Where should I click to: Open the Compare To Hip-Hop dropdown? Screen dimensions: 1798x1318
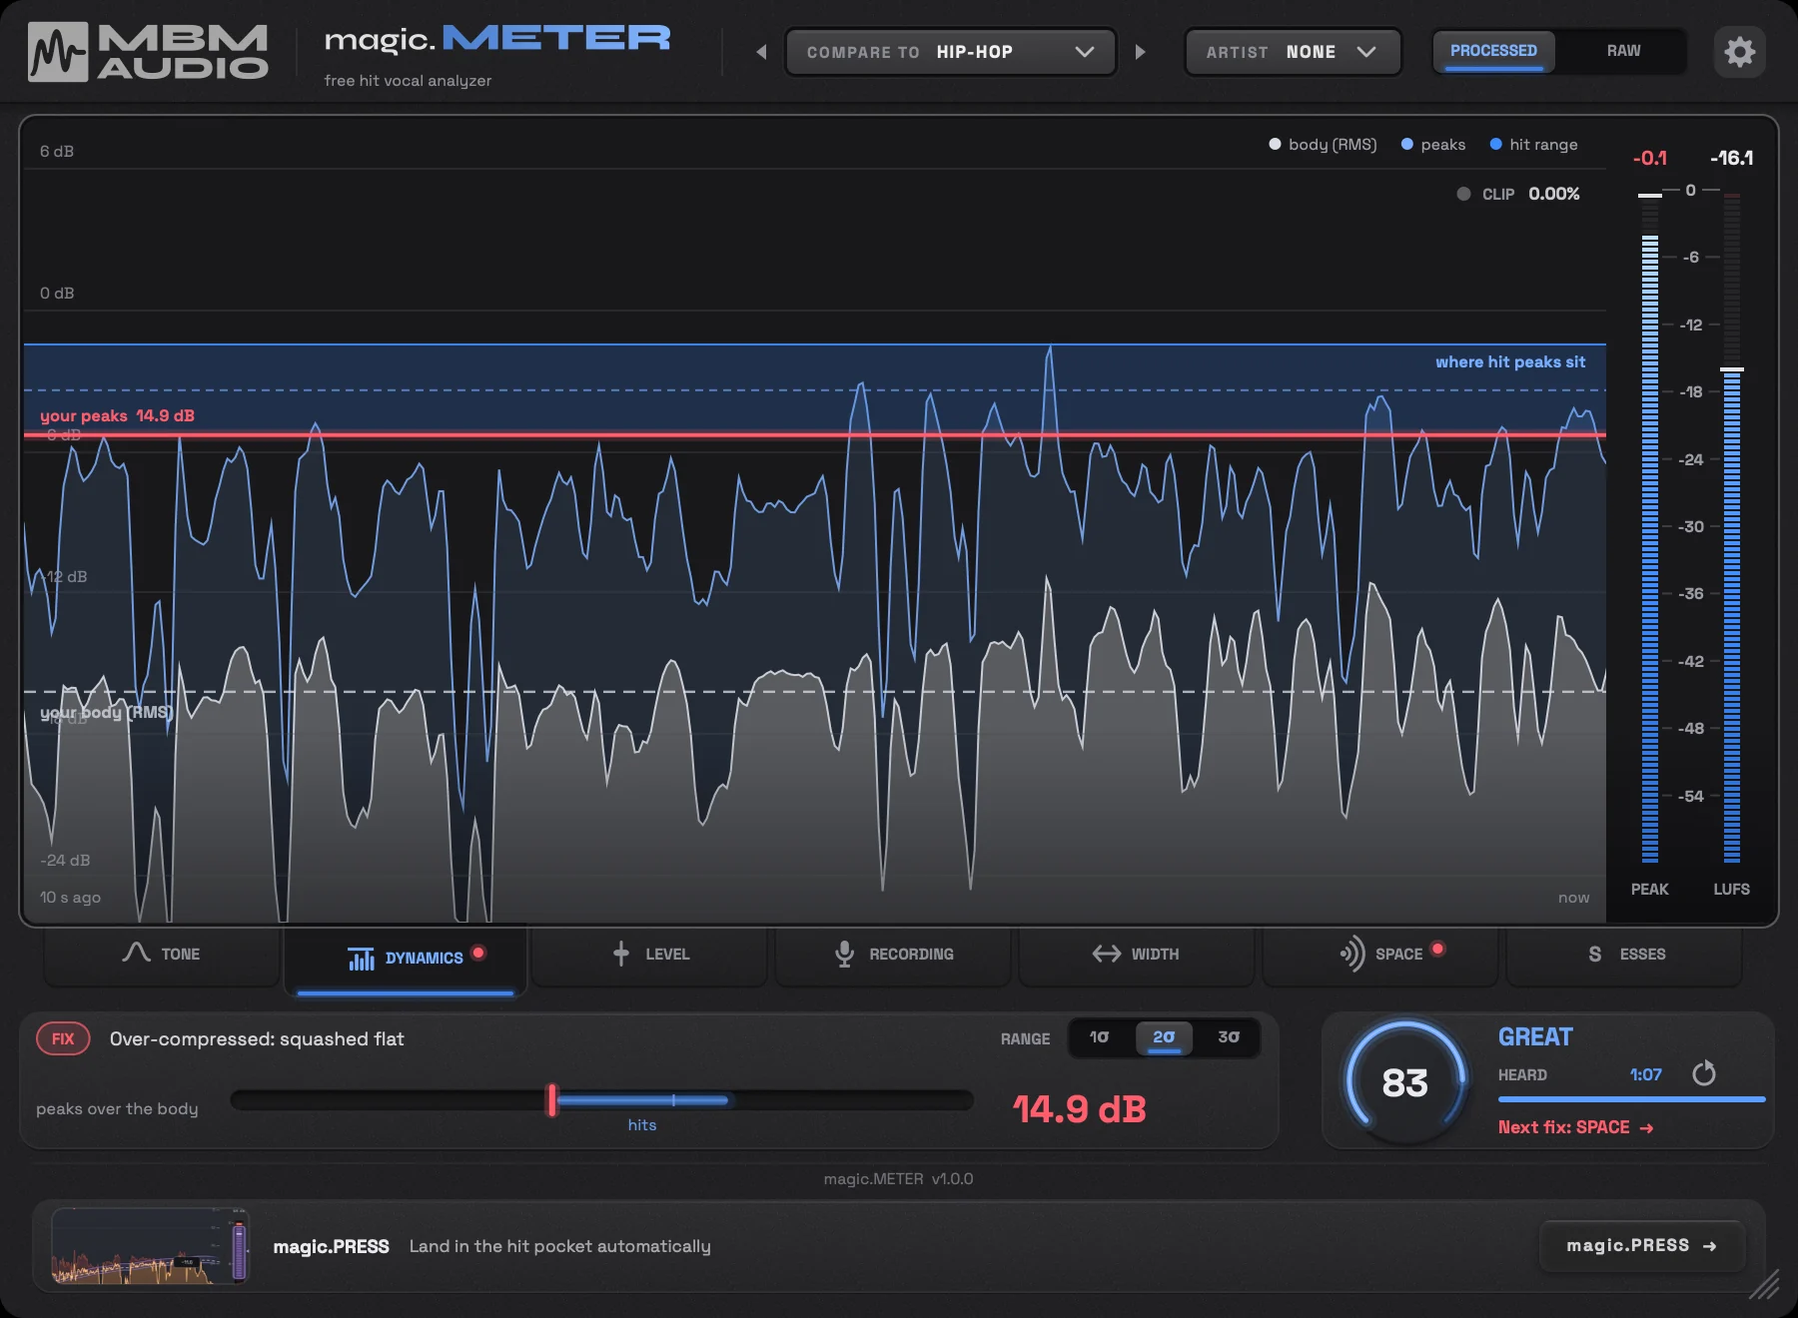pos(950,52)
